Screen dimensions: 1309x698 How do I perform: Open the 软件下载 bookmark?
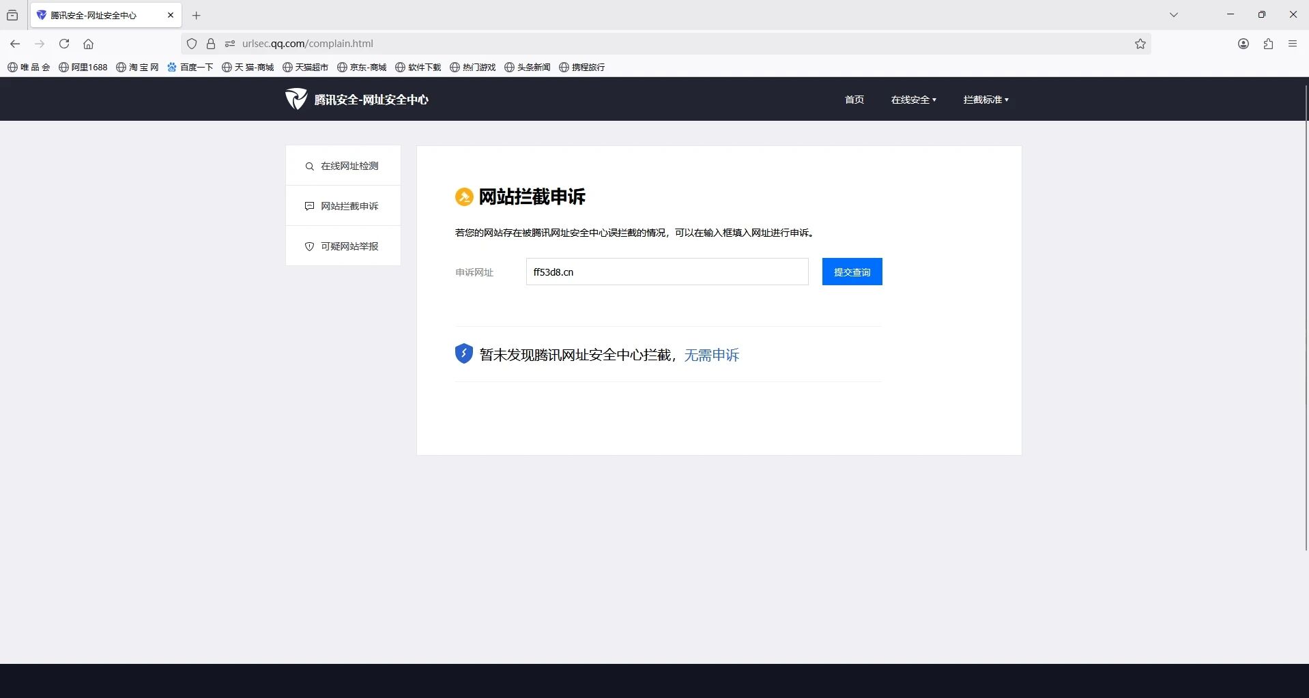pos(418,67)
